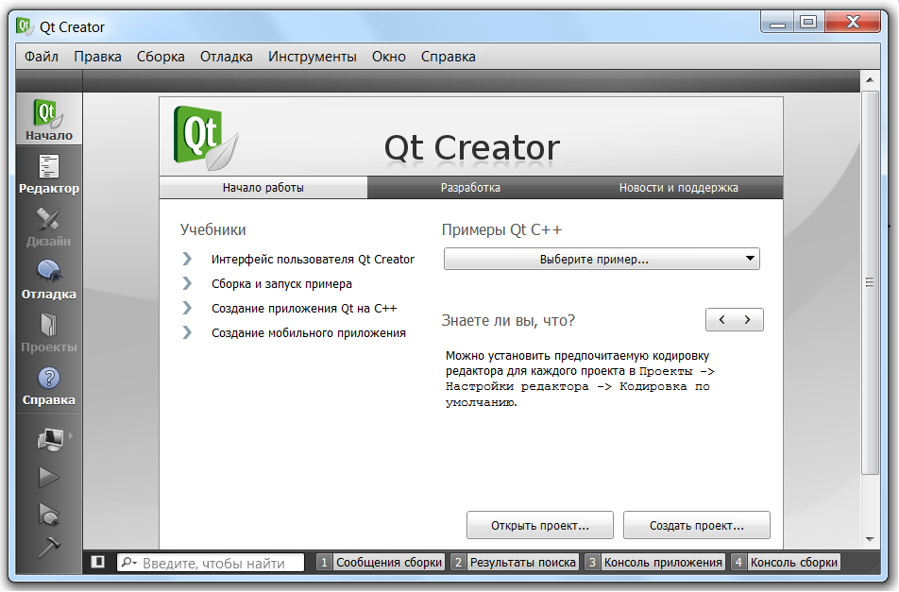Show next tip with right arrow
Viewport: 899px width, 592px height.
(748, 320)
